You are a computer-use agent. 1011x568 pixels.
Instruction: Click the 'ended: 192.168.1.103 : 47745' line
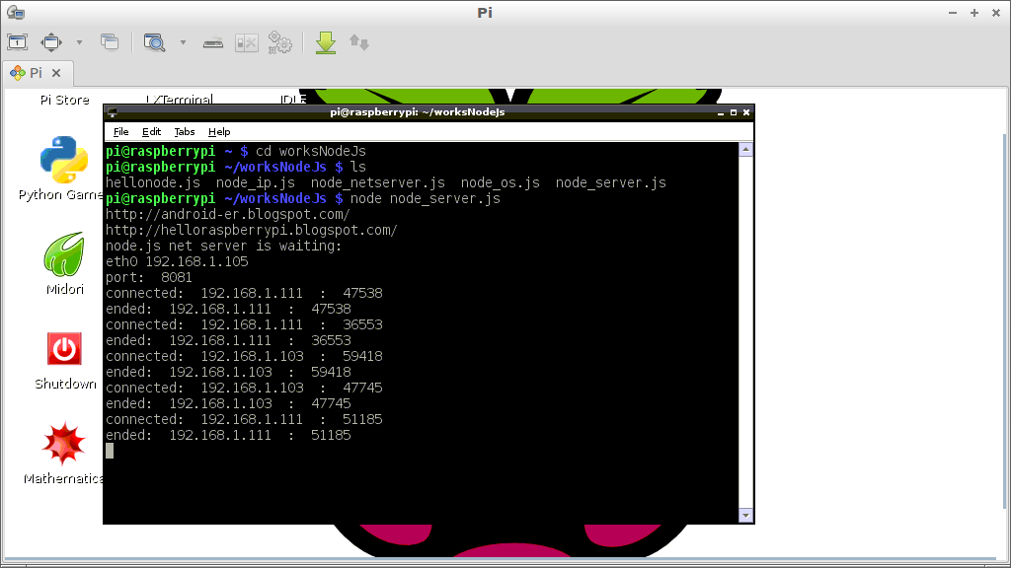coord(228,403)
